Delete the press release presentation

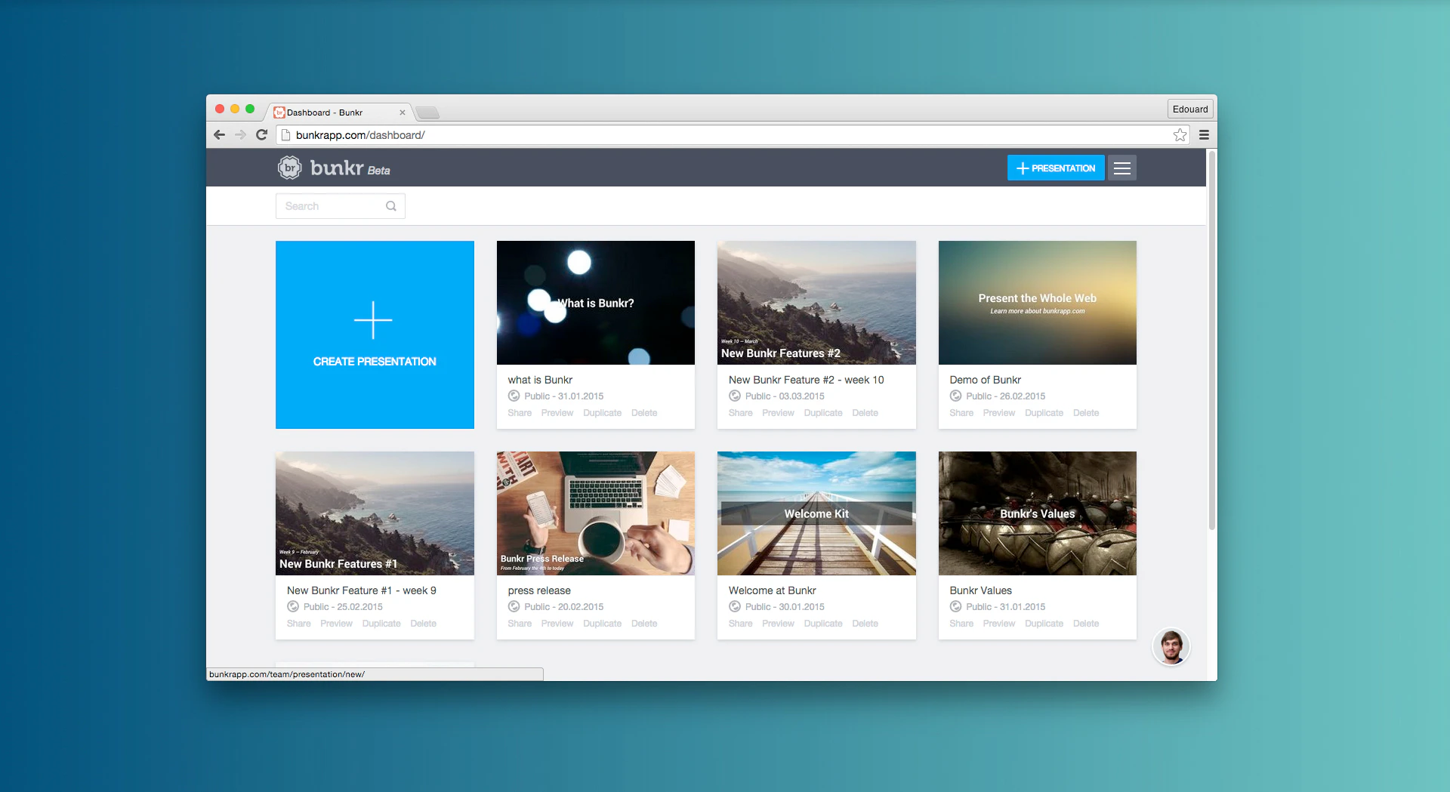(644, 624)
